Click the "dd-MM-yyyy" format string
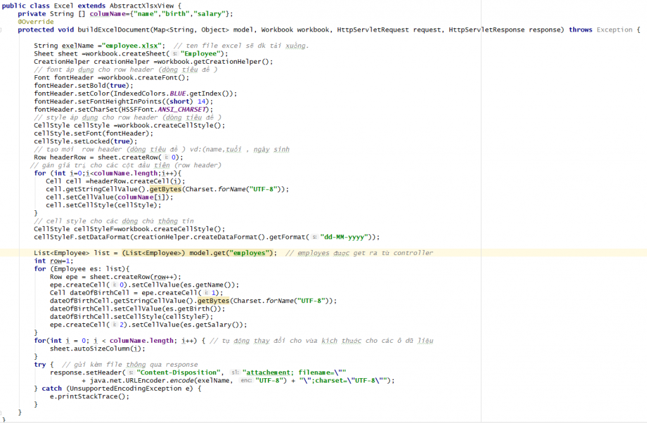Viewport: 647px width, 423px height. 344,237
